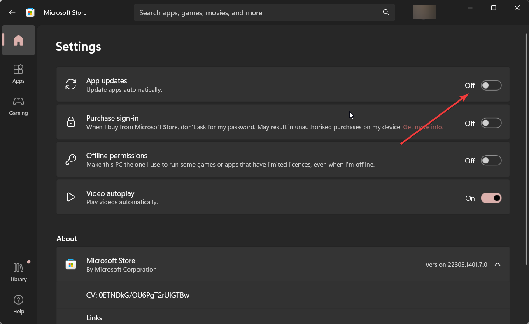Click the Settings page heading
This screenshot has height=324, width=529.
pyautogui.click(x=79, y=47)
